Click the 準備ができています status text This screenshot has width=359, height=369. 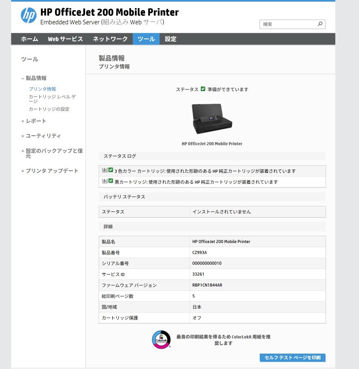coord(228,90)
